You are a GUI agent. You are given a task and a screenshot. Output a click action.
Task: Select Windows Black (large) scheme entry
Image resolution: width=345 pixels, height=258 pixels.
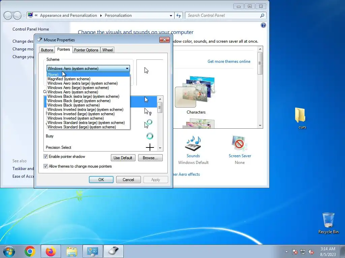[x=88, y=101]
